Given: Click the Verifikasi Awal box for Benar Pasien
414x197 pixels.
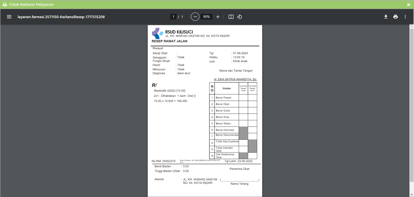Looking at the screenshot, I should point(243,98).
